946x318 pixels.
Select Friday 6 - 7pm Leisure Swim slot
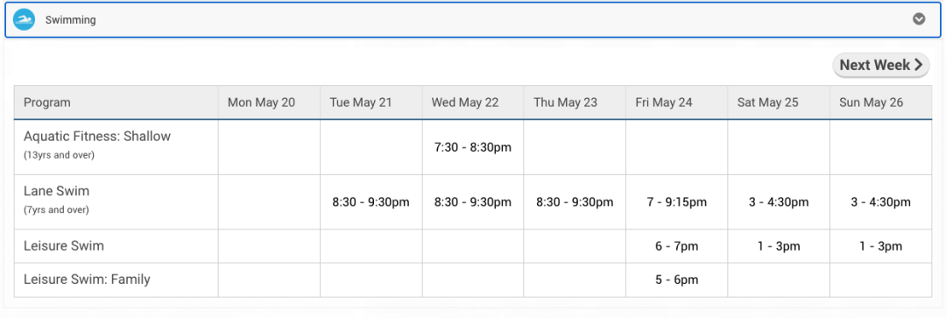677,246
